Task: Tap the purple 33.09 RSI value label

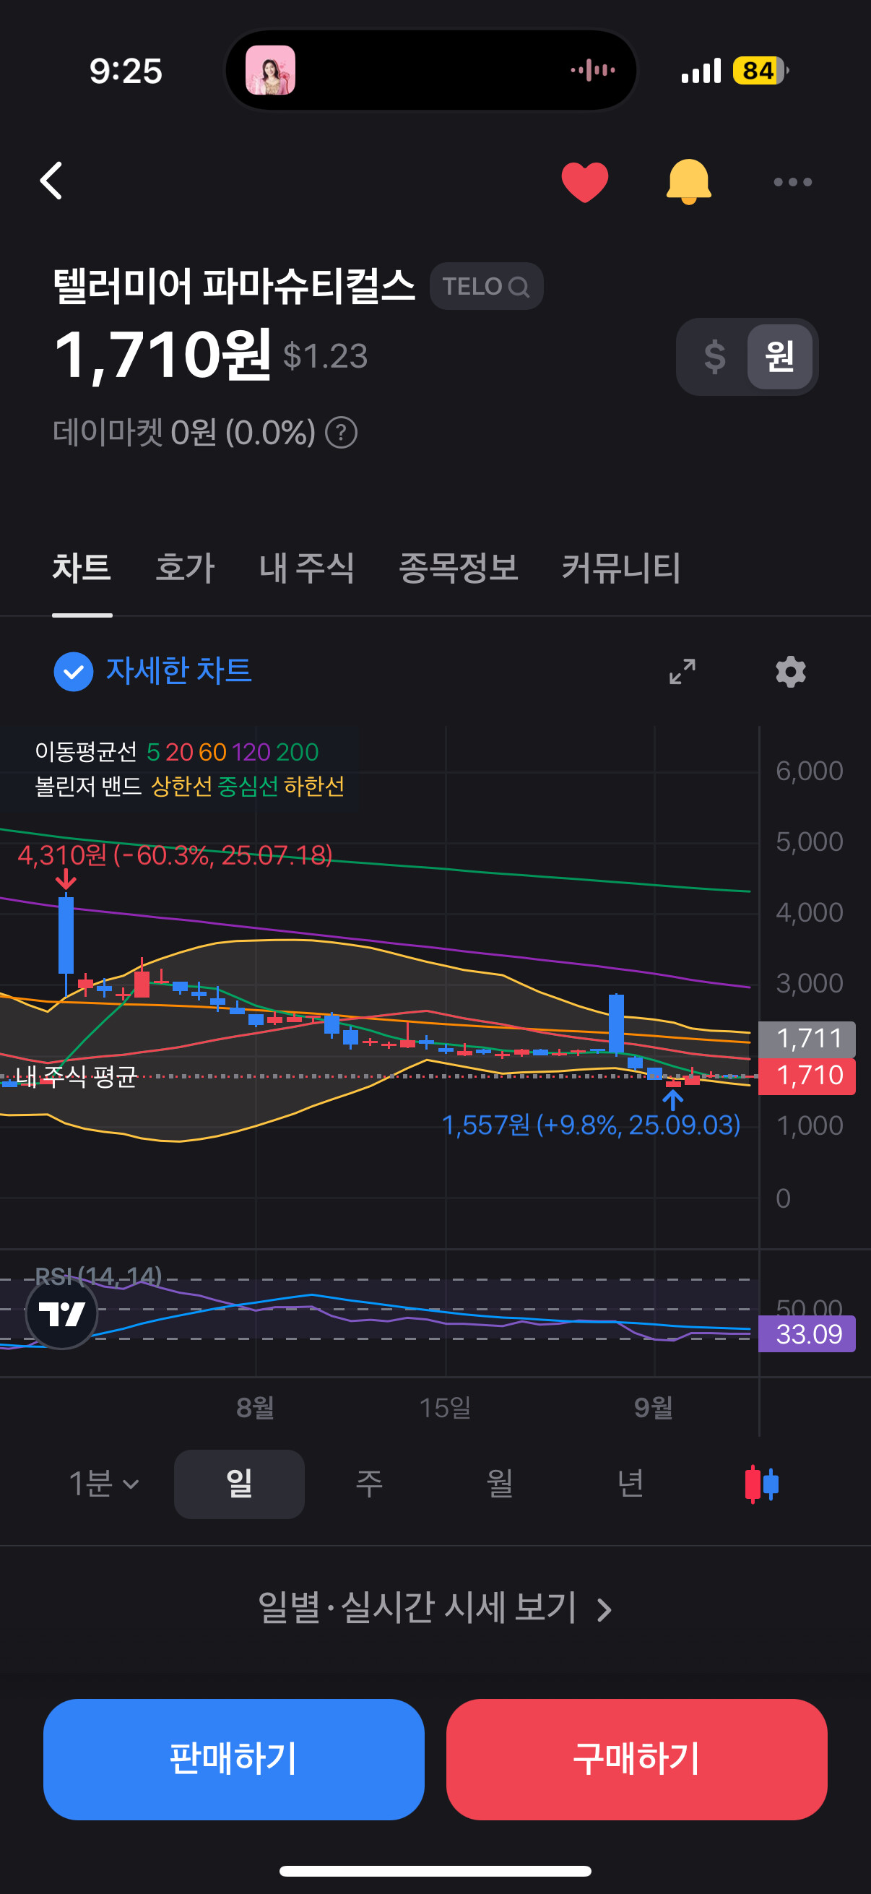Action: coord(807,1333)
